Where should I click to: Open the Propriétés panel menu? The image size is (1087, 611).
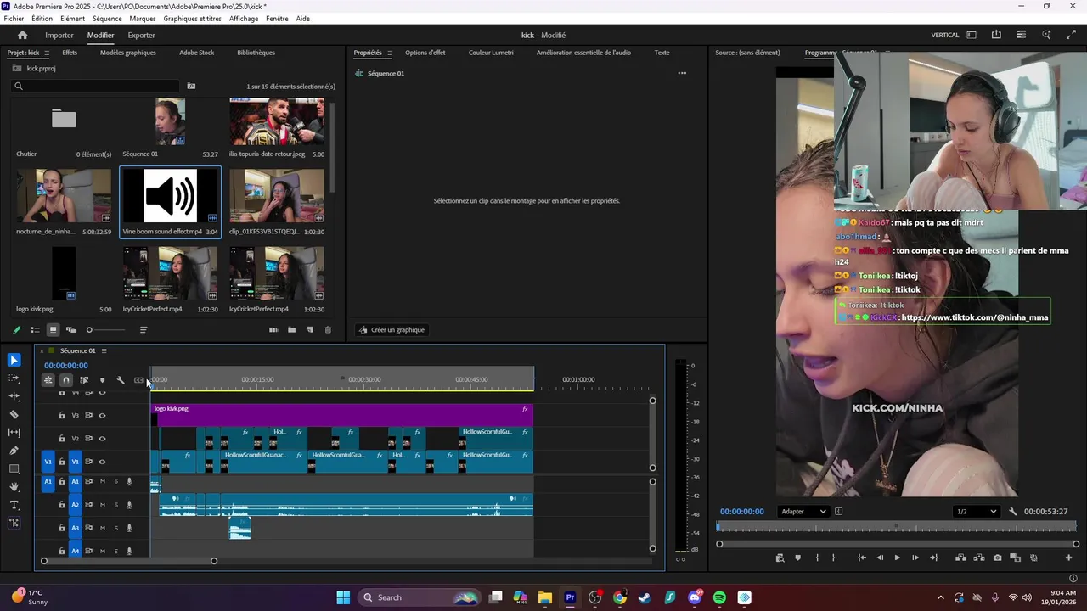tap(390, 53)
